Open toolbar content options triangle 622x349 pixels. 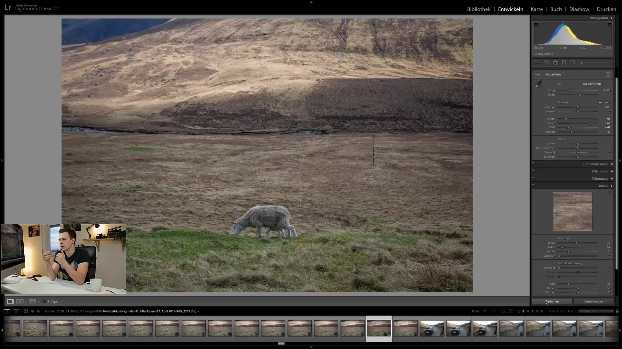(526, 301)
